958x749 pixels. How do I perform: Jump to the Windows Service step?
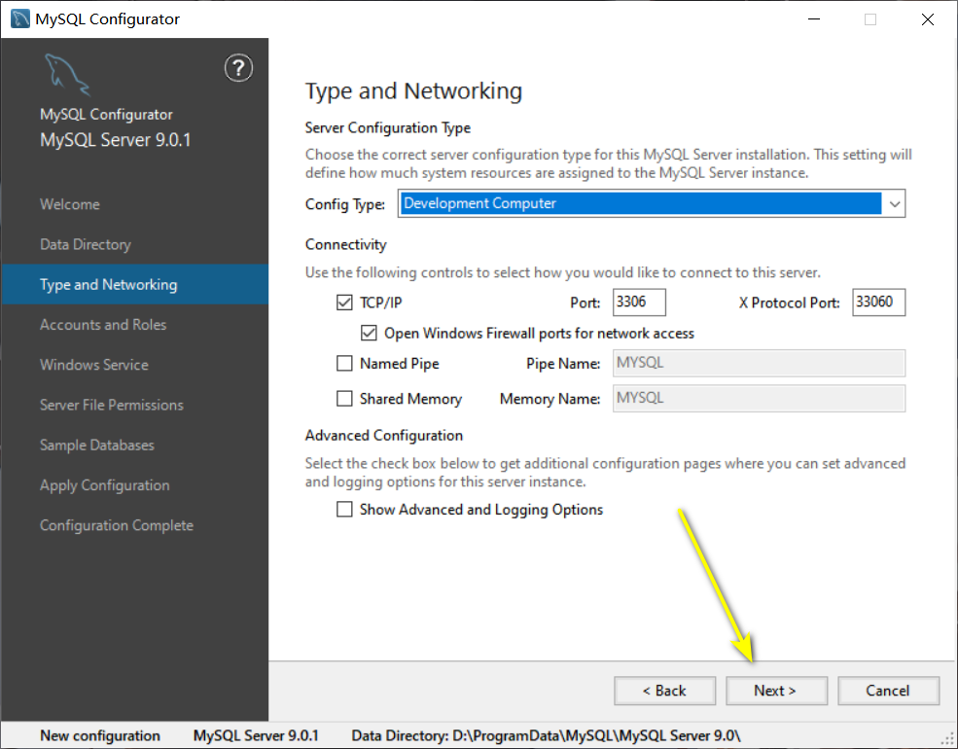click(x=94, y=365)
